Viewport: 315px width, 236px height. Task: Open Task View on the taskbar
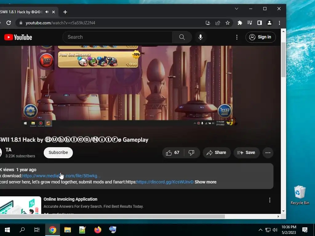37,230
